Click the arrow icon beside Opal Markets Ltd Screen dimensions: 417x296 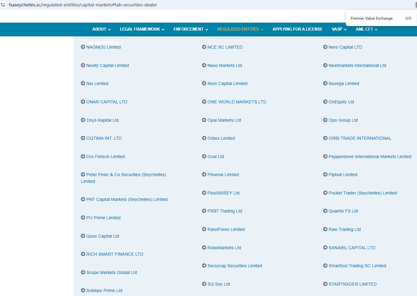coord(204,120)
